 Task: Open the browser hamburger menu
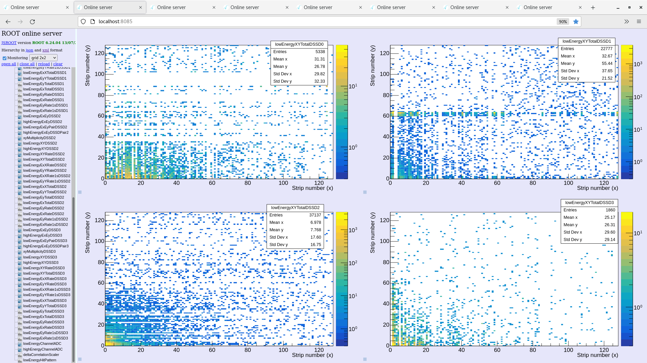(639, 21)
